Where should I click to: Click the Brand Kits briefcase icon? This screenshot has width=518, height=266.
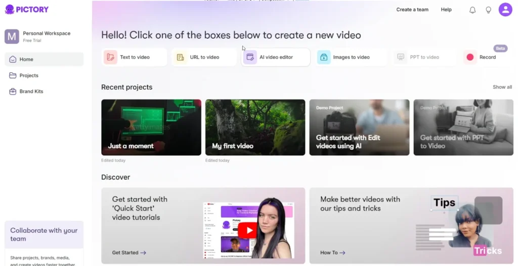tap(13, 91)
